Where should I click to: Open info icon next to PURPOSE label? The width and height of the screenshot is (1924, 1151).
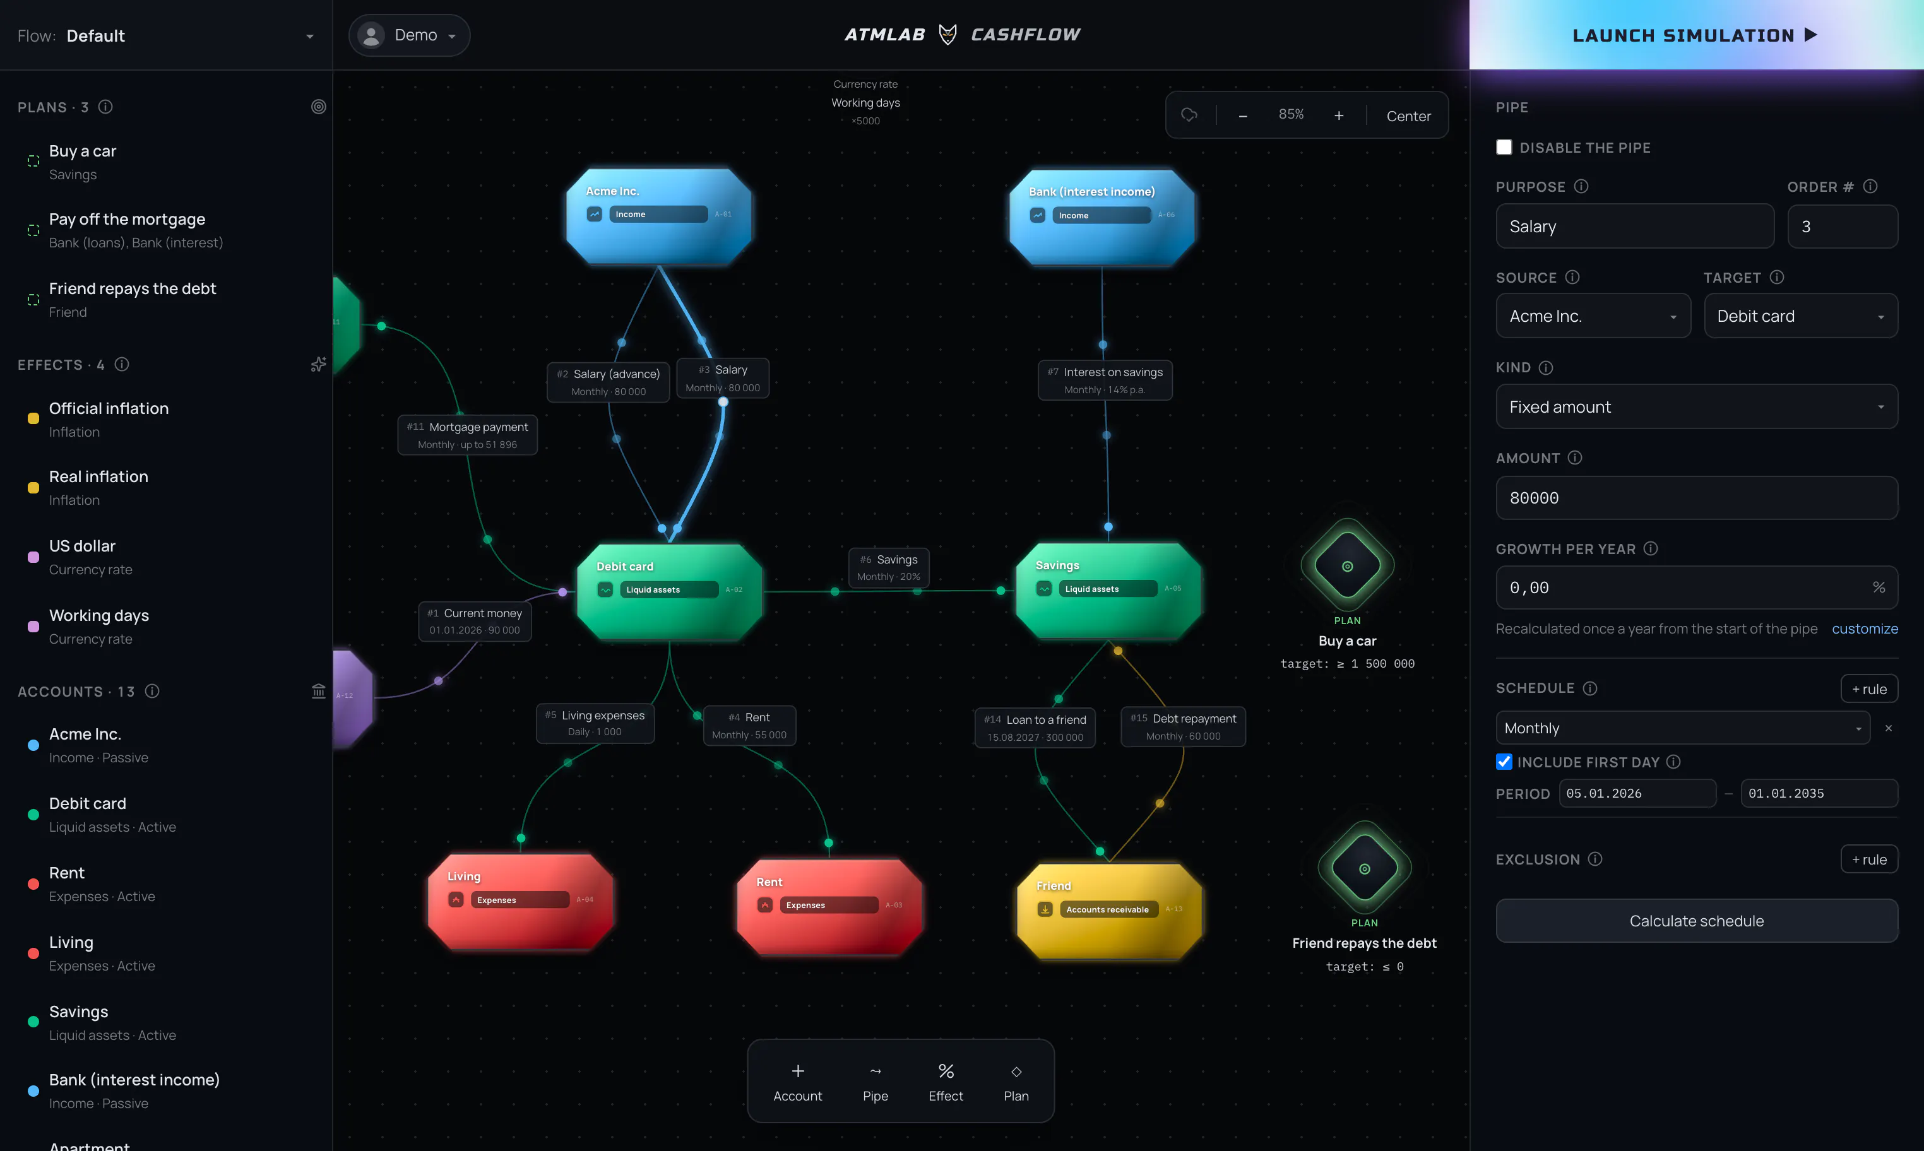[1581, 187]
